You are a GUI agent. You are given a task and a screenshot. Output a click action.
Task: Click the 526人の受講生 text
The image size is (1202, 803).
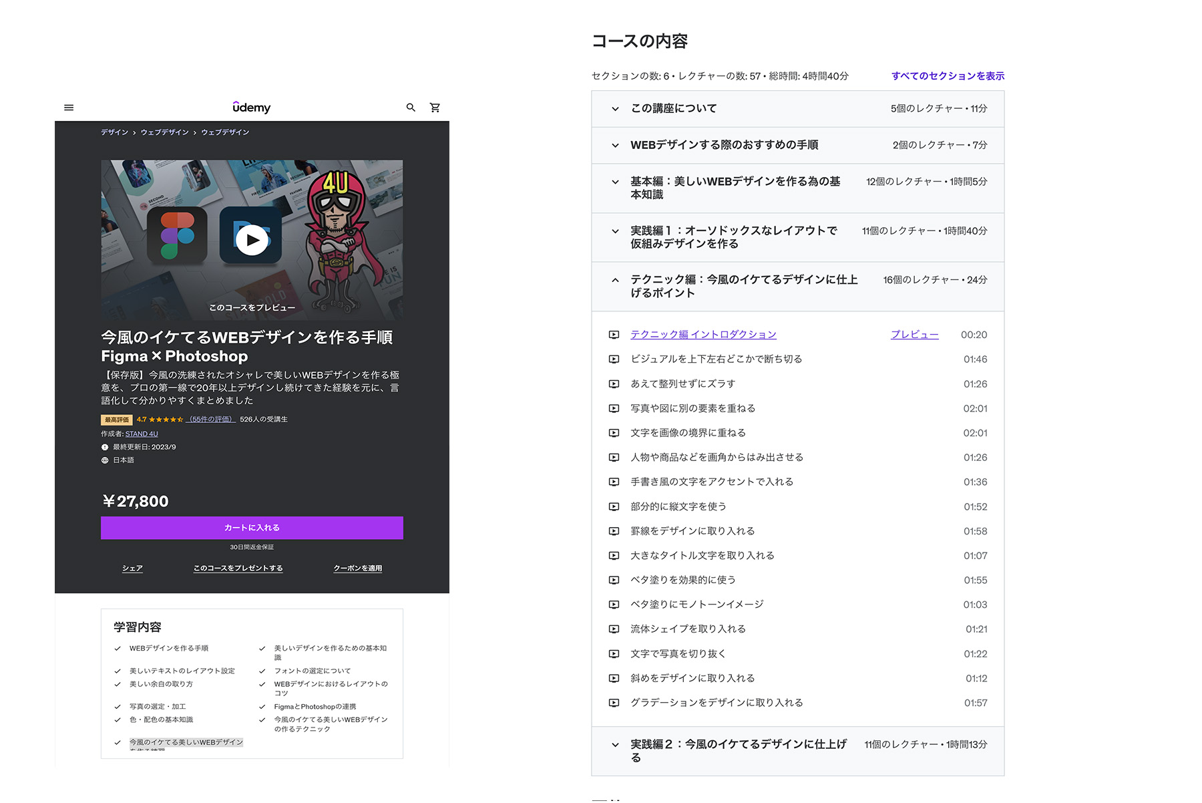[x=264, y=420]
